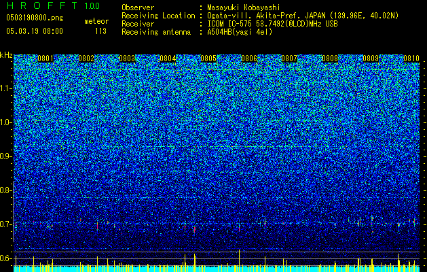
Task: Click the 'Receiving antenna' field label
Action: [x=156, y=32]
